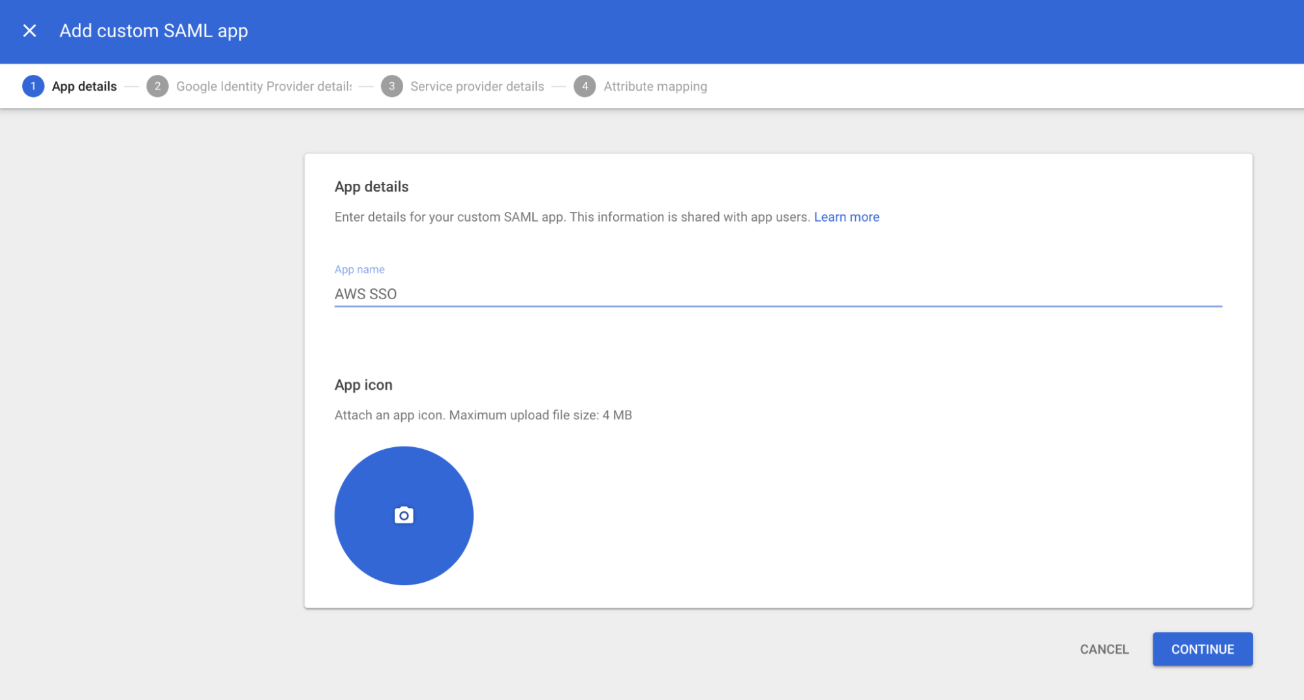Go to Google Identity Provider details step
This screenshot has width=1304, height=700.
point(264,86)
